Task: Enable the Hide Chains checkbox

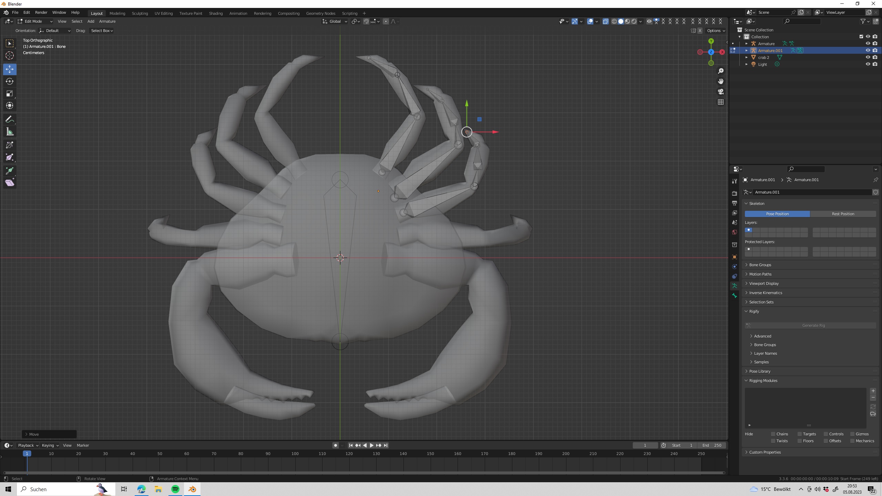Action: 773,434
